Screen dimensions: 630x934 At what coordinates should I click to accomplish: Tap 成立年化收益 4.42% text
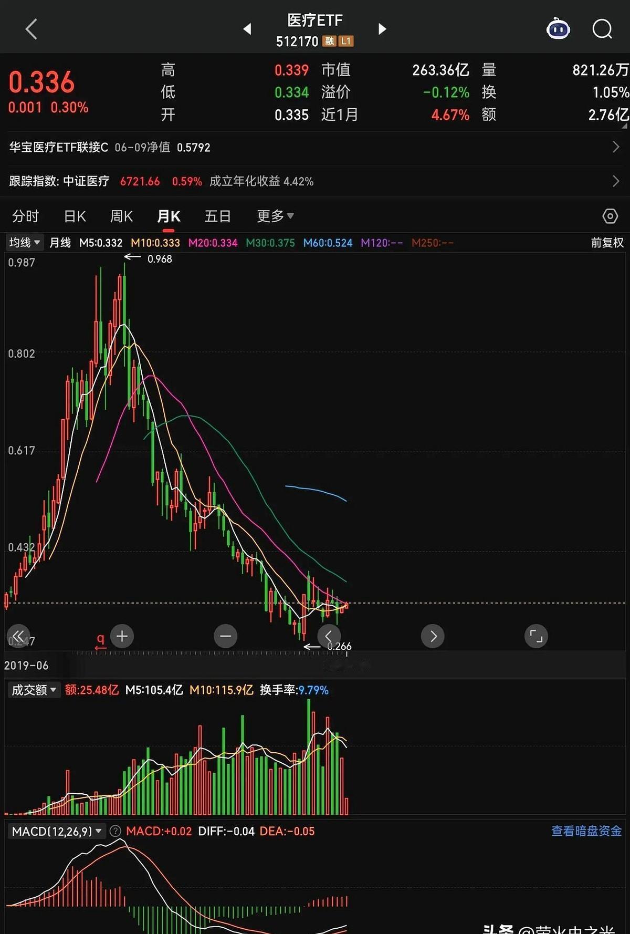point(261,181)
